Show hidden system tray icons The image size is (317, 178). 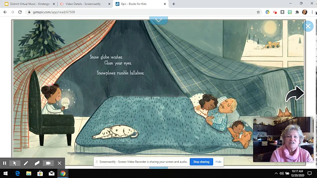276,173
